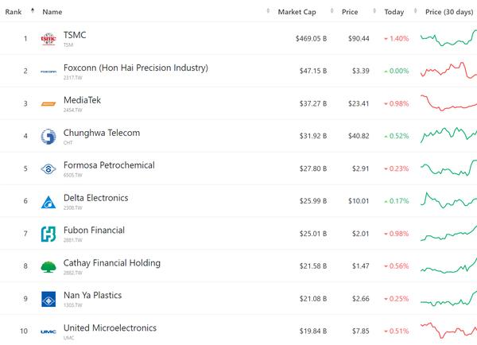Image resolution: width=477 pixels, height=345 pixels.
Task: Click TSMC 30-day price sparkline chart
Action: coord(448,38)
